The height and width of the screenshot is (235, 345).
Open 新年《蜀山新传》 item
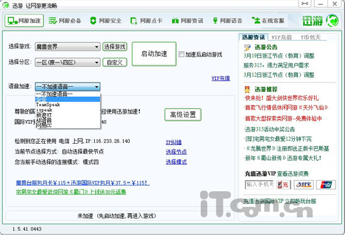pyautogui.click(x=283, y=158)
